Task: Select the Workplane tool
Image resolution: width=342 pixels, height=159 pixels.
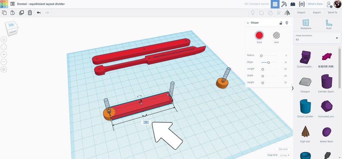Action: pyautogui.click(x=306, y=24)
